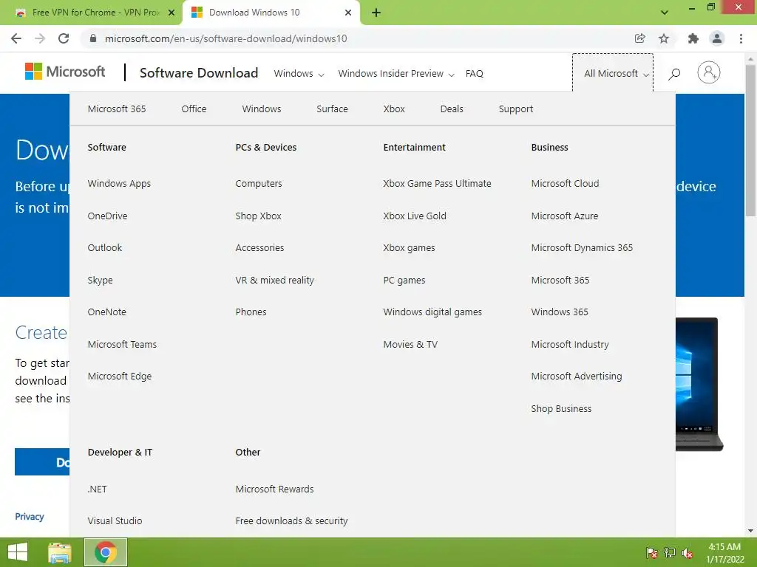This screenshot has width=757, height=567.
Task: Open the Chrome profile avatar icon
Action: click(717, 38)
